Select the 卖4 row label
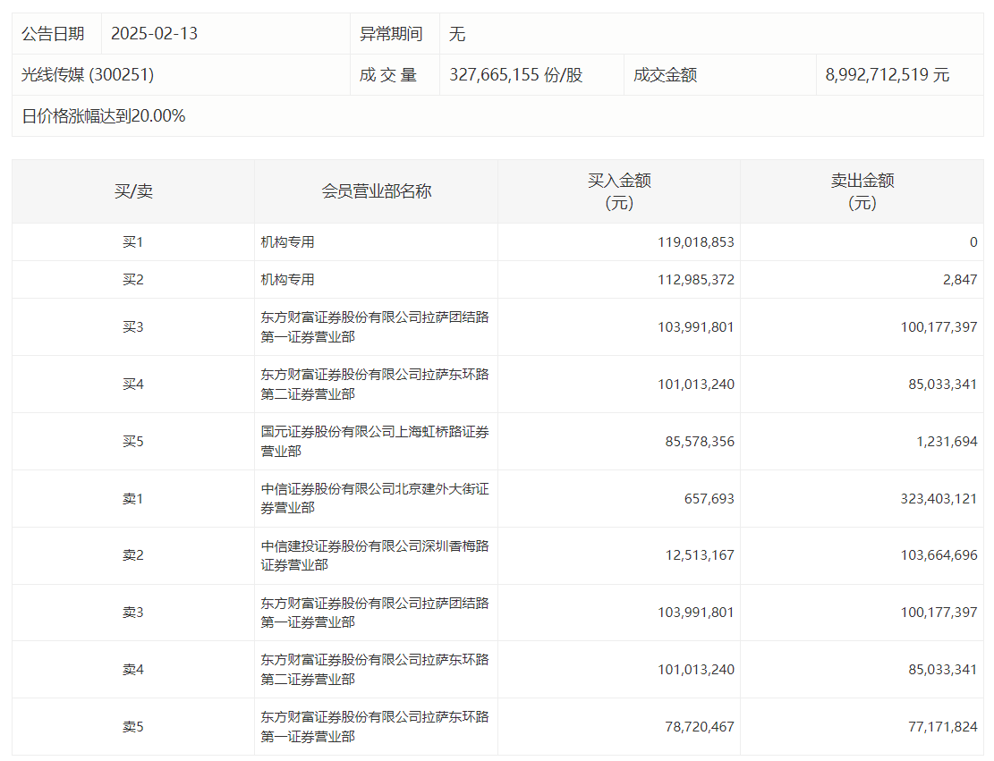This screenshot has width=994, height=761. 133,669
